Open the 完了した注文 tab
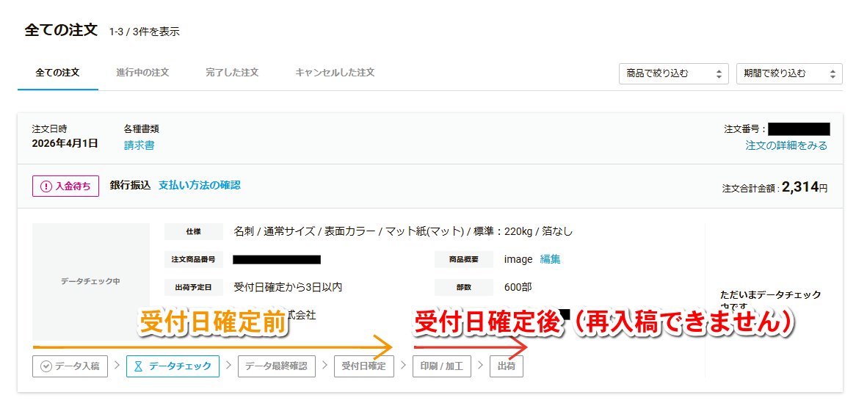This screenshot has height=406, width=867. click(232, 73)
